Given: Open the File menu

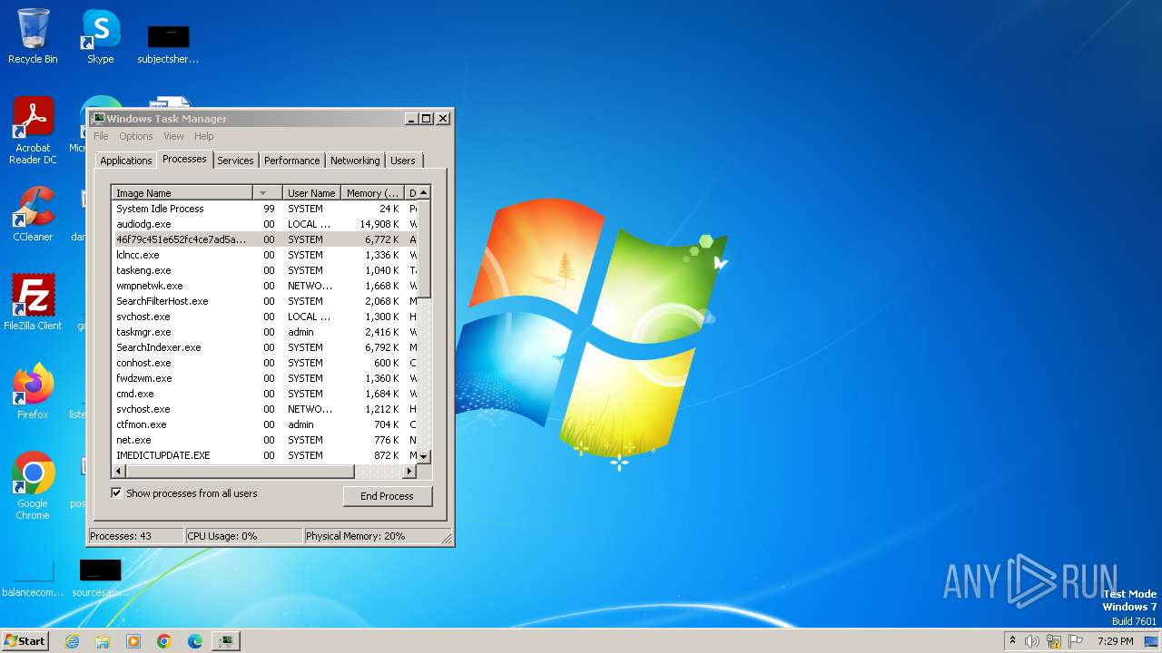Looking at the screenshot, I should (101, 136).
